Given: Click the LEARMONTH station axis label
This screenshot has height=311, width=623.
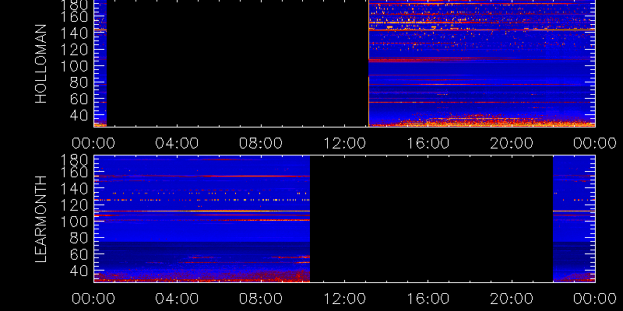Looking at the screenshot, I should point(41,218).
